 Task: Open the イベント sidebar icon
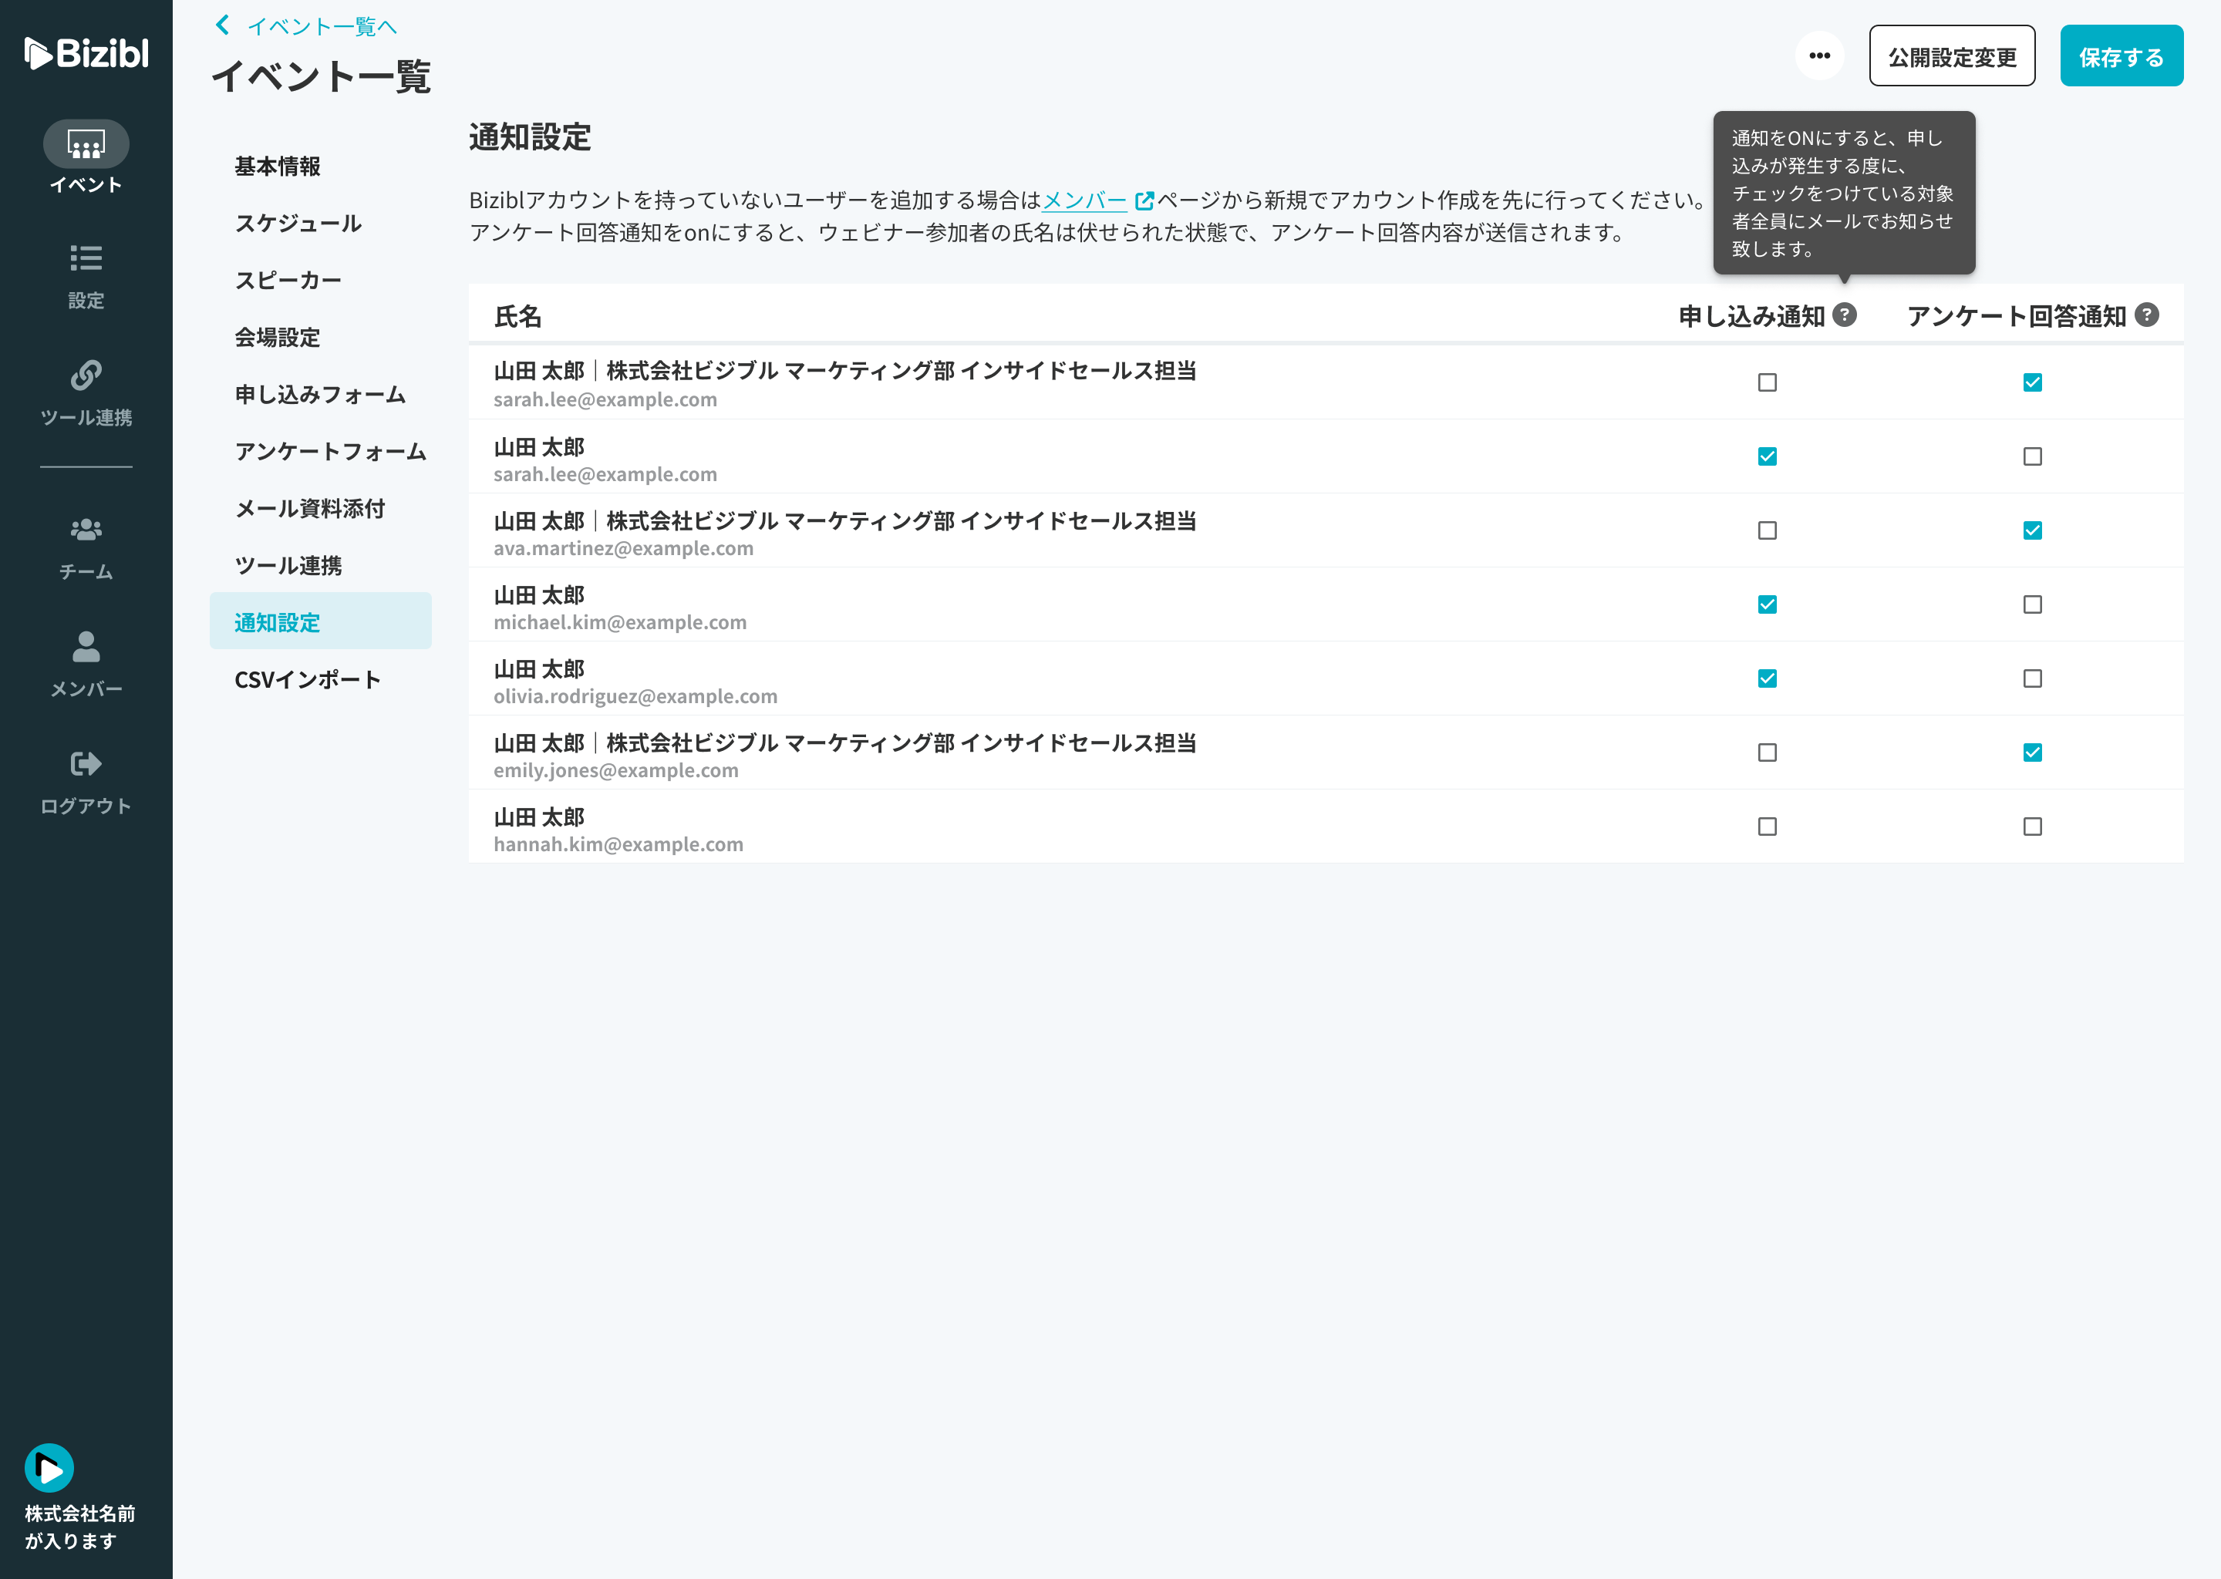click(86, 145)
